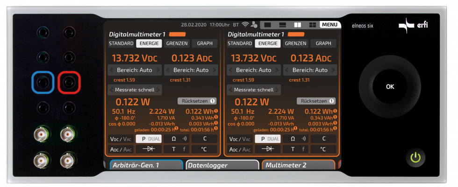
Task: Toggle T f mode in left panel
Action: click(x=176, y=149)
